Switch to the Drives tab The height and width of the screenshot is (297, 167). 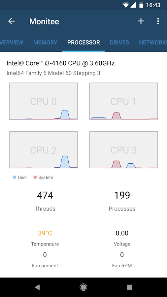(x=119, y=42)
